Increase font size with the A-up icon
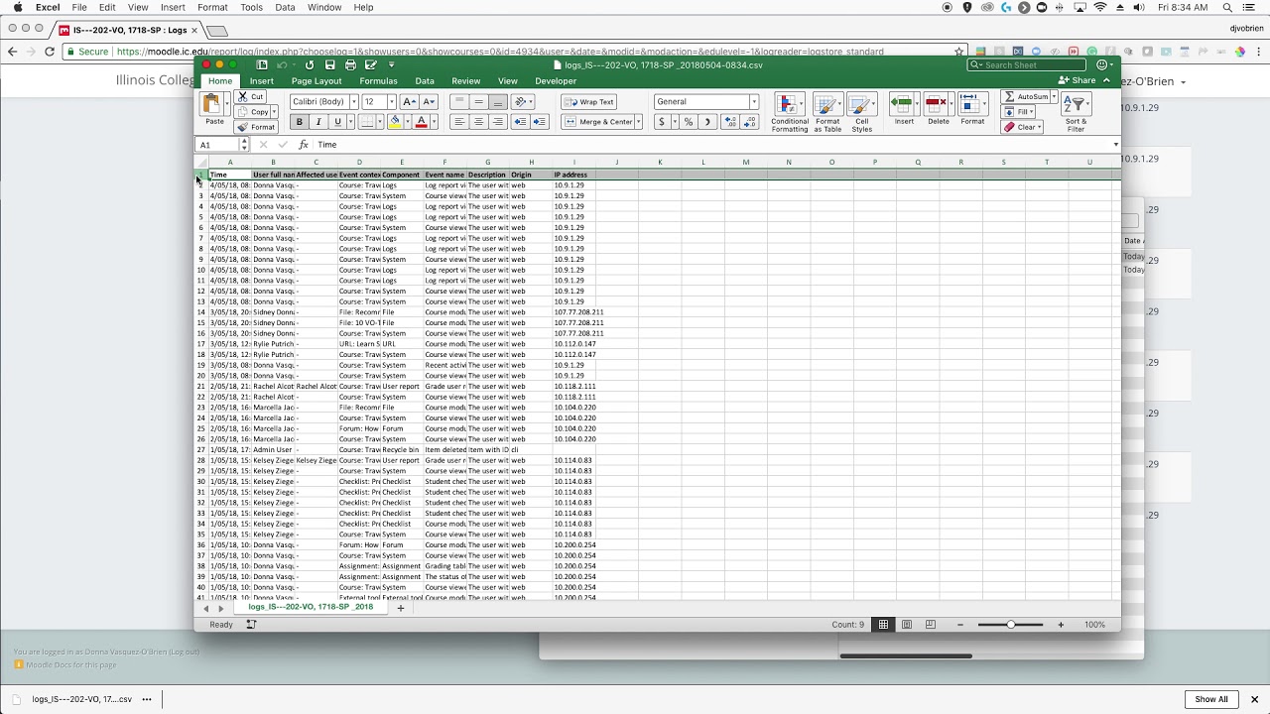Viewport: 1270px width, 714px height. click(x=411, y=102)
